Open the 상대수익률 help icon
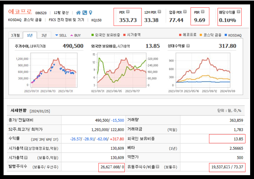The image size is (254, 179). point(188,46)
